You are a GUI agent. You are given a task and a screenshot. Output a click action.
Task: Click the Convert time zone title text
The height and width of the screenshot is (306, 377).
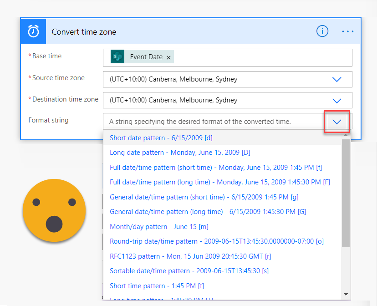[84, 32]
